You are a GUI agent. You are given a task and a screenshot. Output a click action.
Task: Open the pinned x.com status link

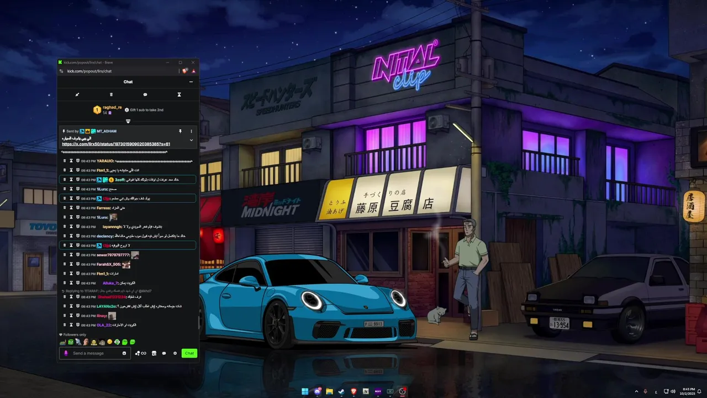pos(116,144)
